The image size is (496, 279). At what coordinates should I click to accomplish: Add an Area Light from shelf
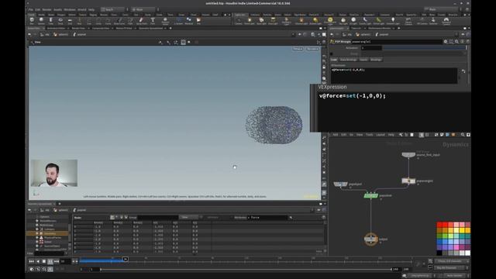[x=273, y=21]
